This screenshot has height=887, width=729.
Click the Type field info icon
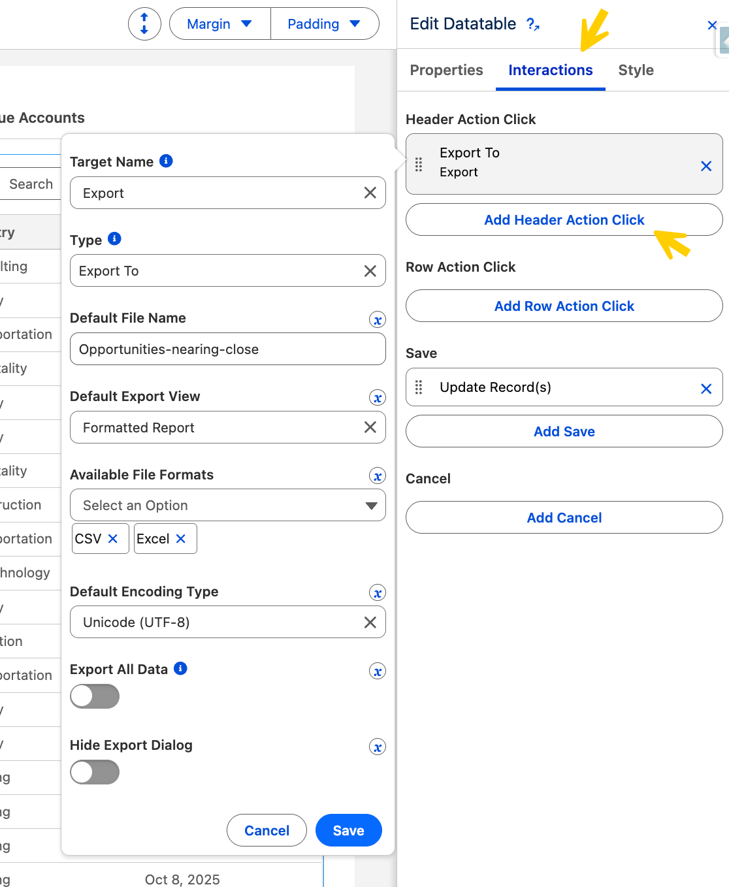pos(114,239)
